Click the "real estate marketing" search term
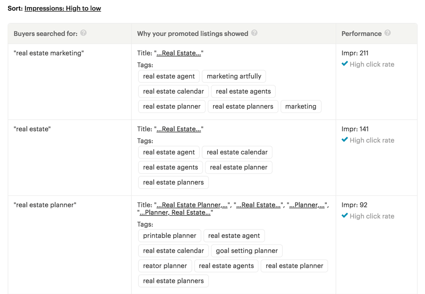 point(49,53)
